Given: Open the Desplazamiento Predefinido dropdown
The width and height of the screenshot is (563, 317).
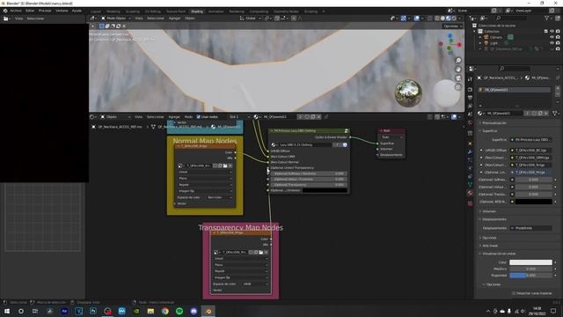Looking at the screenshot, I should 531,228.
